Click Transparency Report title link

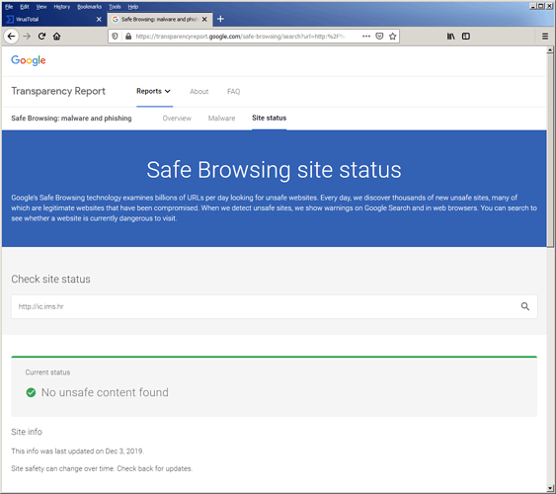coord(58,91)
